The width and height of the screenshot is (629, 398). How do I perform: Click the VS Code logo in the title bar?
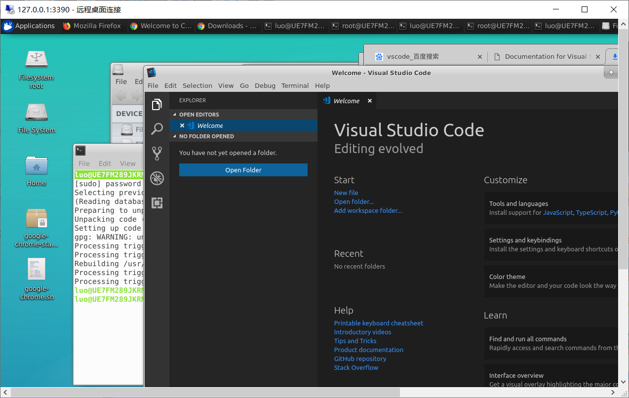(152, 73)
